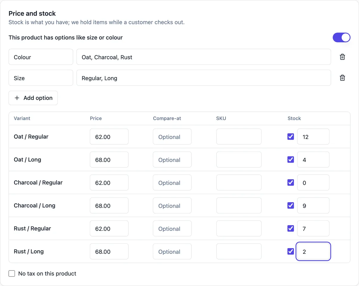Click the Price column header
359x286 pixels.
(x=96, y=118)
